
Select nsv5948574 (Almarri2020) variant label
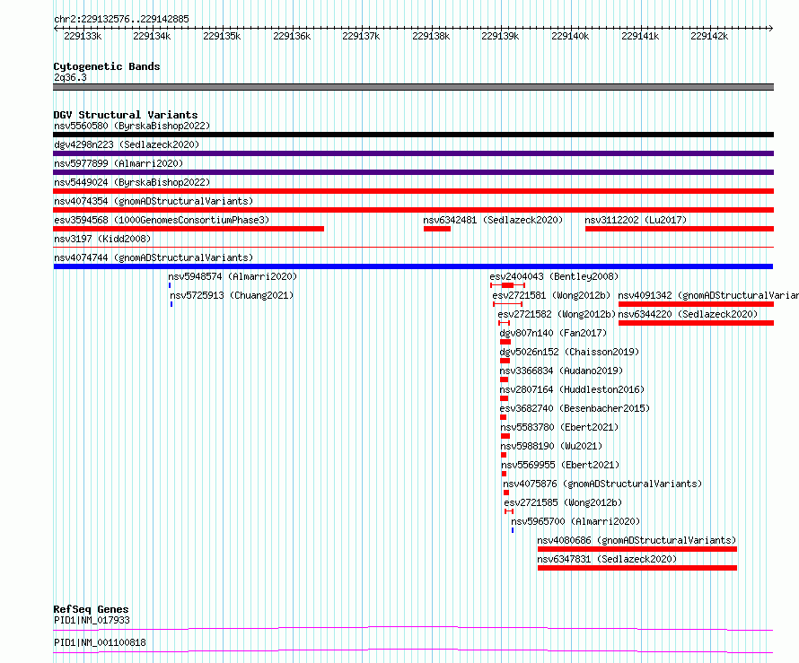233,276
